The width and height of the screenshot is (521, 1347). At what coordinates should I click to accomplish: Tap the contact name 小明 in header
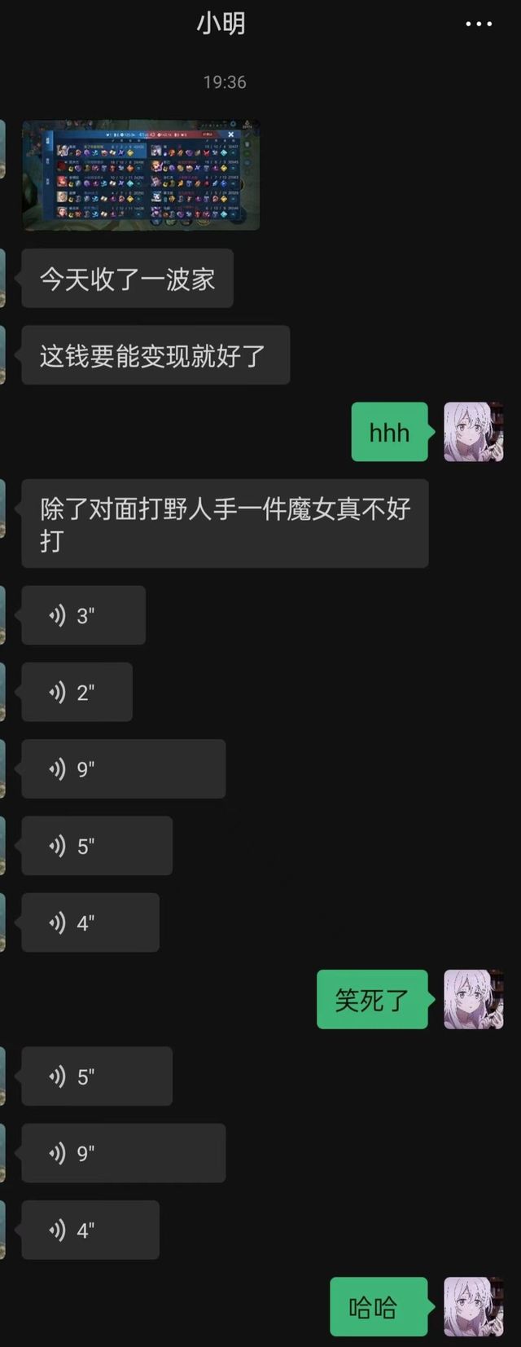[221, 24]
